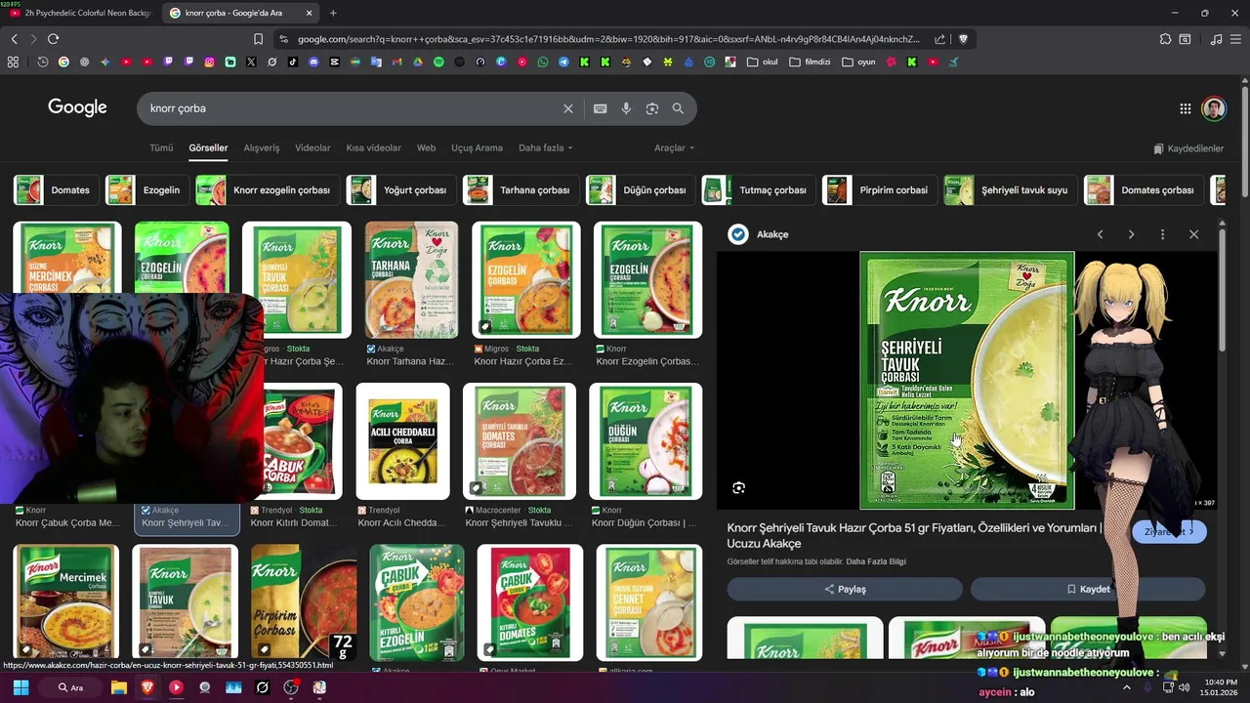Switch to the Web tab
This screenshot has height=703, width=1250.
tap(426, 148)
